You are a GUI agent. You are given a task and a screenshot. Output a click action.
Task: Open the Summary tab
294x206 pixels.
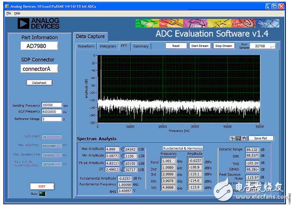[x=141, y=46]
